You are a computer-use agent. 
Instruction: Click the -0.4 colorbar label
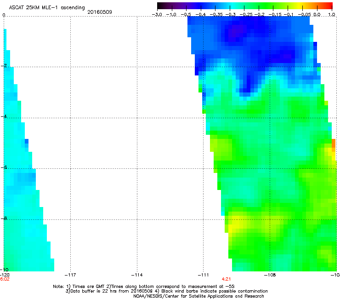click(x=201, y=15)
